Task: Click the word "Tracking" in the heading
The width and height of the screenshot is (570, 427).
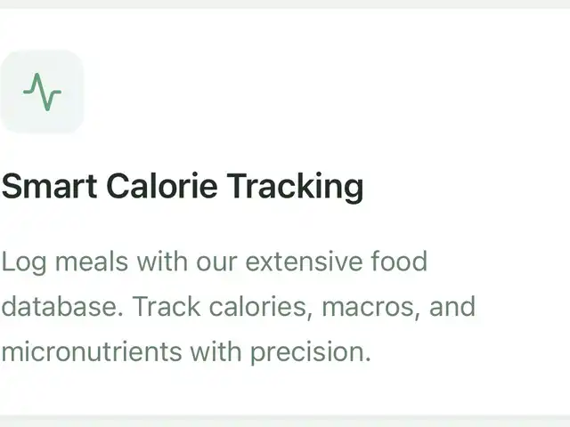Action: tap(295, 187)
